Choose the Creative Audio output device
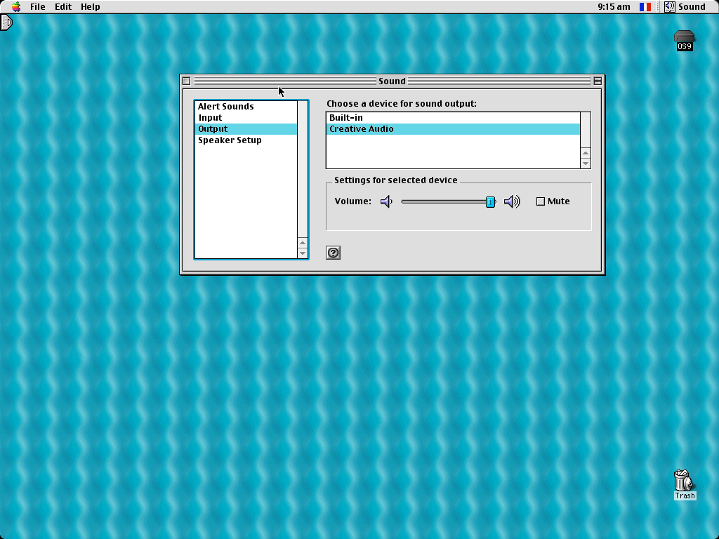This screenshot has height=539, width=719. tap(453, 129)
